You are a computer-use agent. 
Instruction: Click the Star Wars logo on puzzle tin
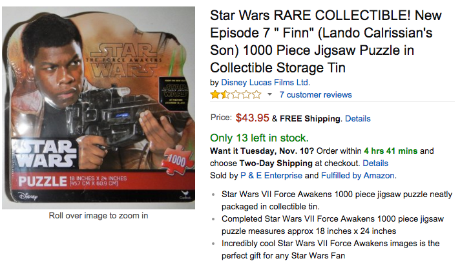pos(46,153)
